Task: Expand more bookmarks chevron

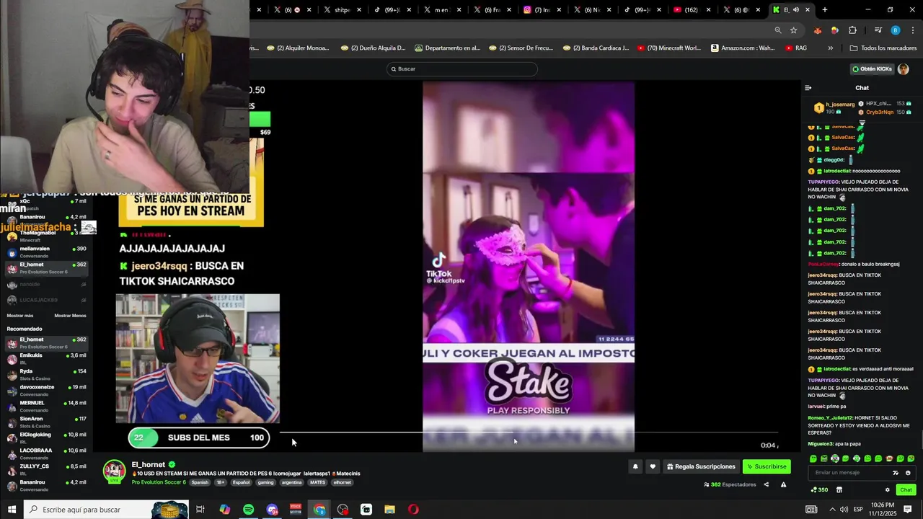Action: tap(830, 48)
